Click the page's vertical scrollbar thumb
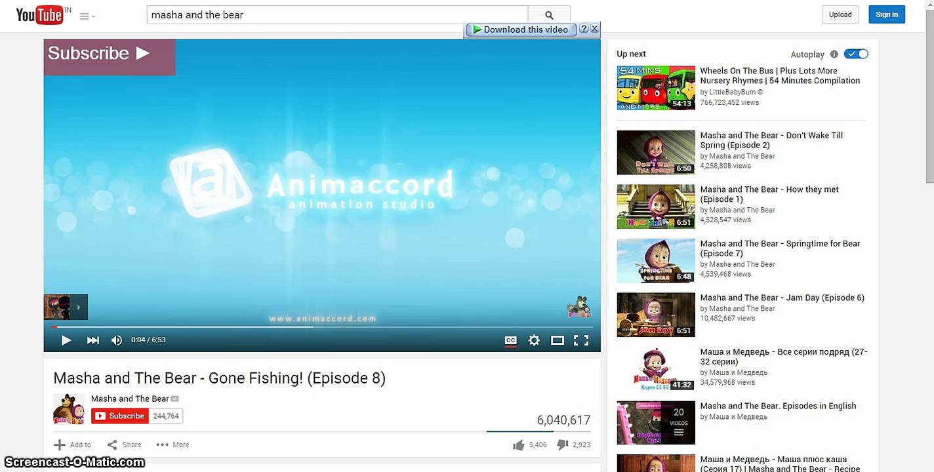934x472 pixels. [x=929, y=97]
